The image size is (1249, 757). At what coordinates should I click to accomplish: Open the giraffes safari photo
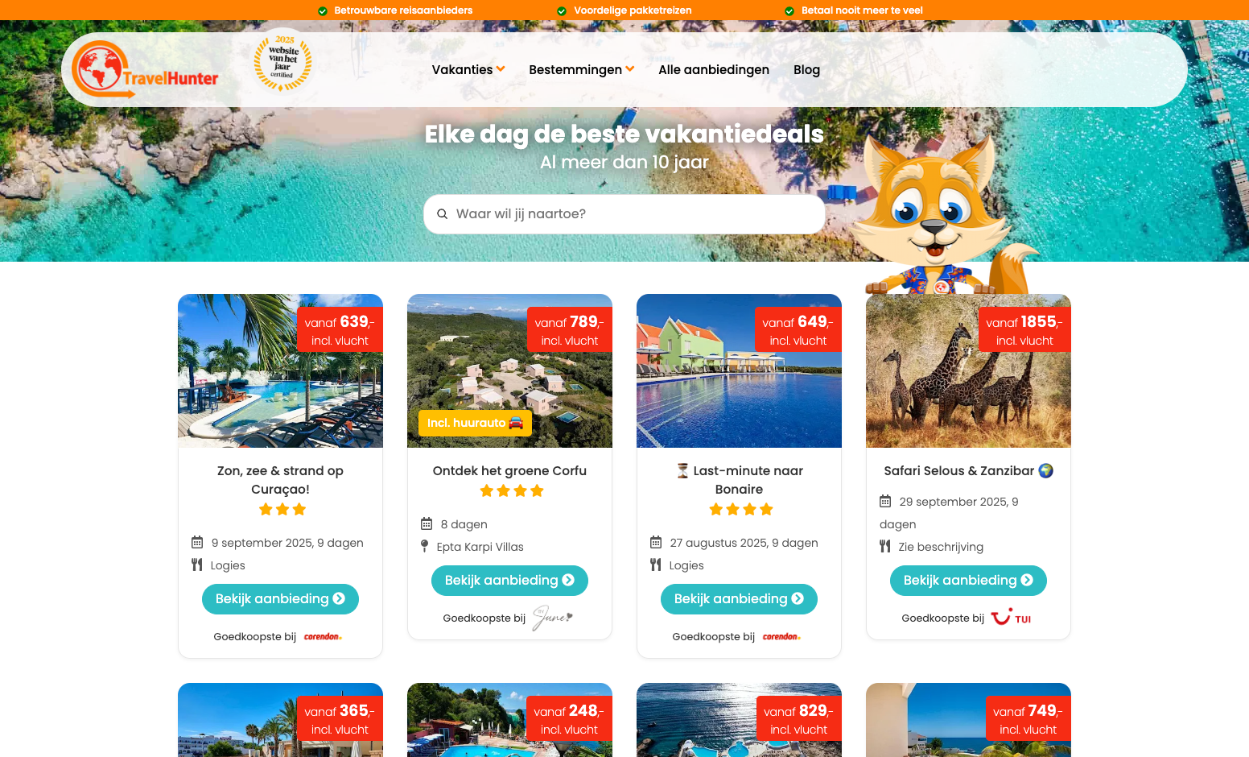[968, 370]
